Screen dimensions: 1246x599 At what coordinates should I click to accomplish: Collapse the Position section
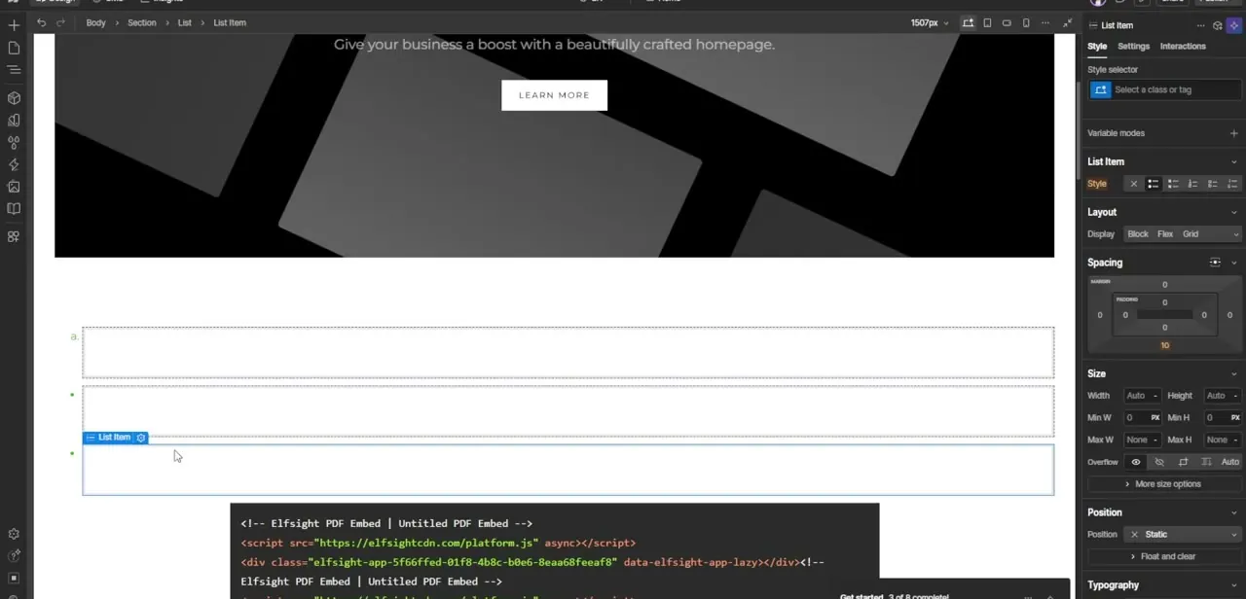coord(1234,512)
